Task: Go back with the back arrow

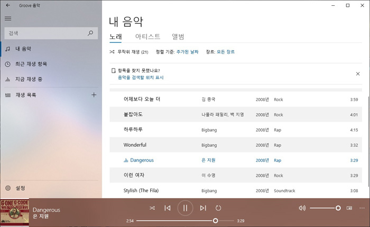Action: coord(8,5)
